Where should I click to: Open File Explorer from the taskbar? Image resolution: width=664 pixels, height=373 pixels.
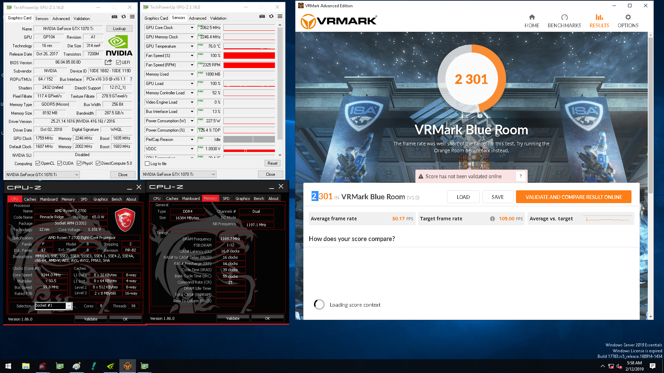point(26,366)
